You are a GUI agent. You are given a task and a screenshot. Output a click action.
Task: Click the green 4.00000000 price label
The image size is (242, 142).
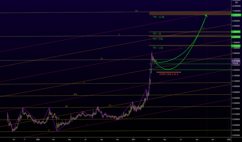236,32
